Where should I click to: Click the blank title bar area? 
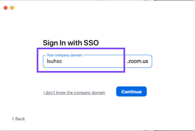97,7
